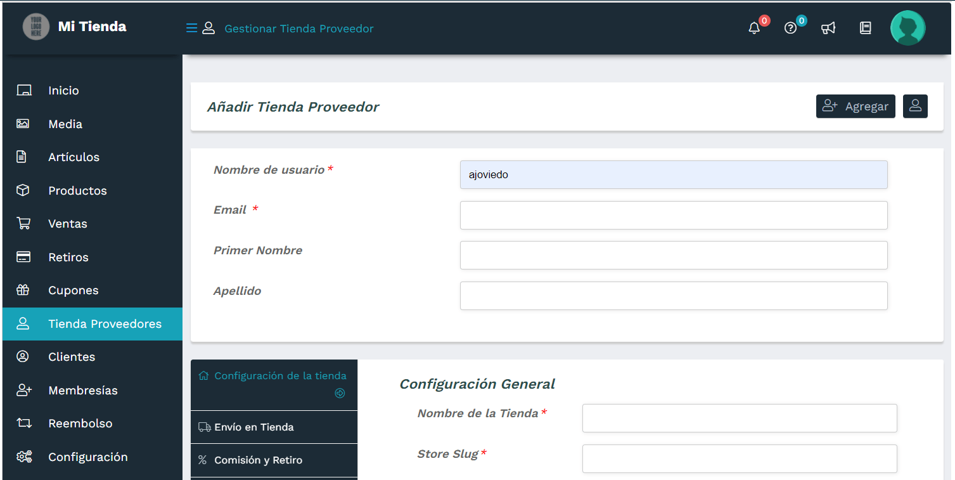The height and width of the screenshot is (480, 955).
Task: Open Configuración via the gear icon
Action: (23, 456)
